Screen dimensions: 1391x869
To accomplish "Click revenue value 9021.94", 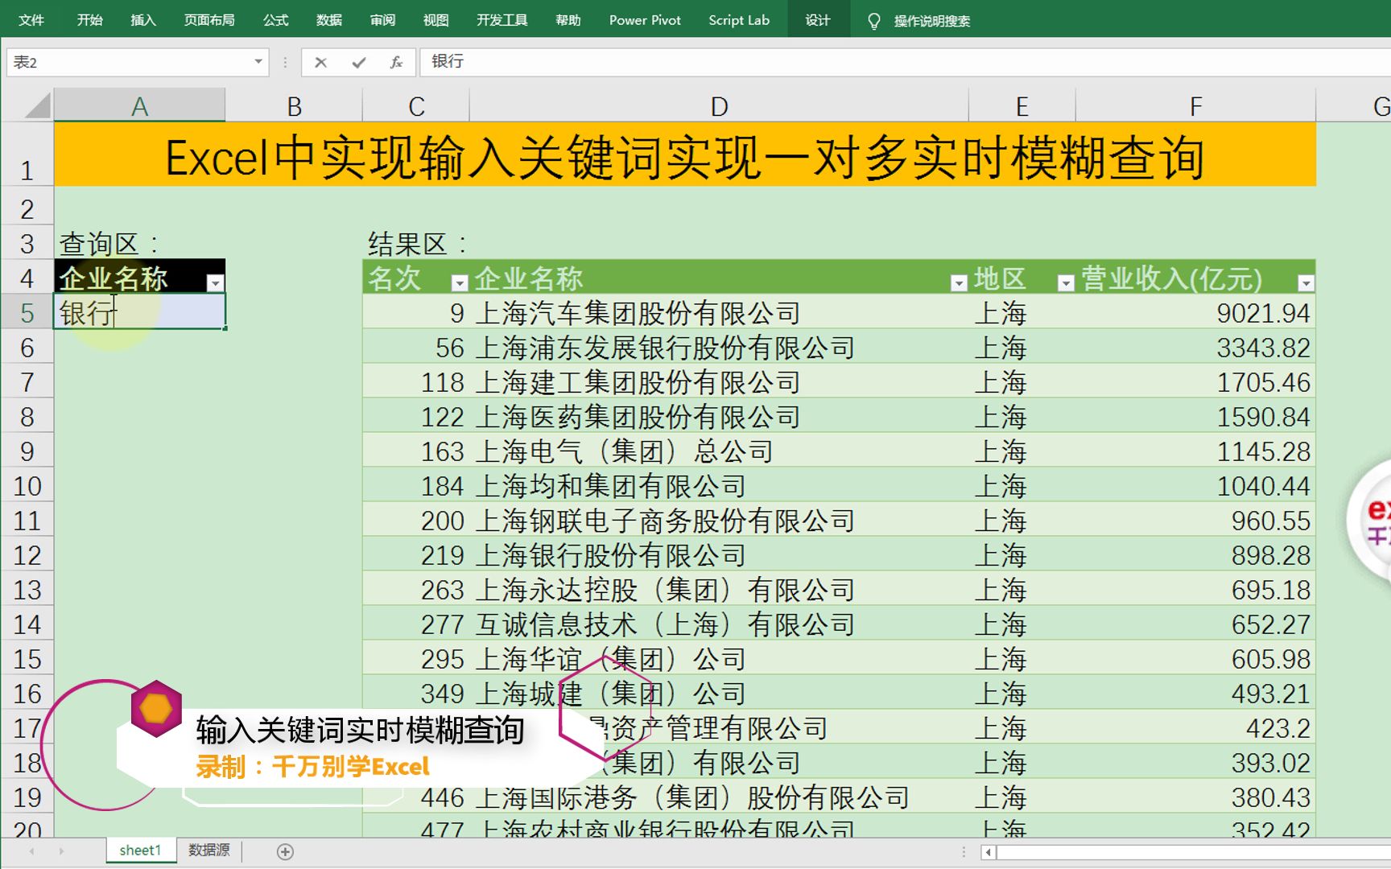I will click(x=1263, y=312).
